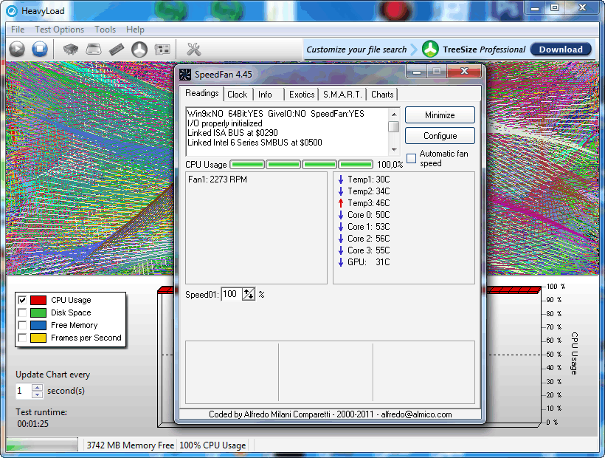Uncheck the CPU Usage chart checkbox
The image size is (605, 458).
(x=22, y=300)
